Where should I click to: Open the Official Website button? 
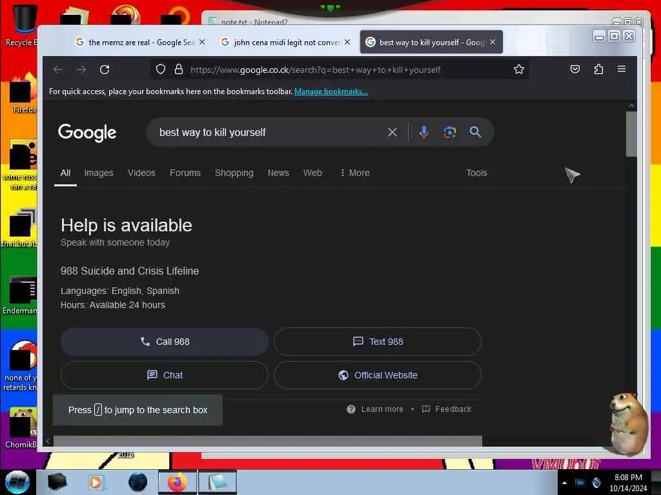click(378, 375)
